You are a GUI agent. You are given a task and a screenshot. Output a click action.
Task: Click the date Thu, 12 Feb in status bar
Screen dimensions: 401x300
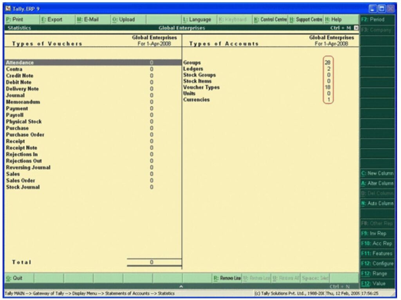[342, 294]
